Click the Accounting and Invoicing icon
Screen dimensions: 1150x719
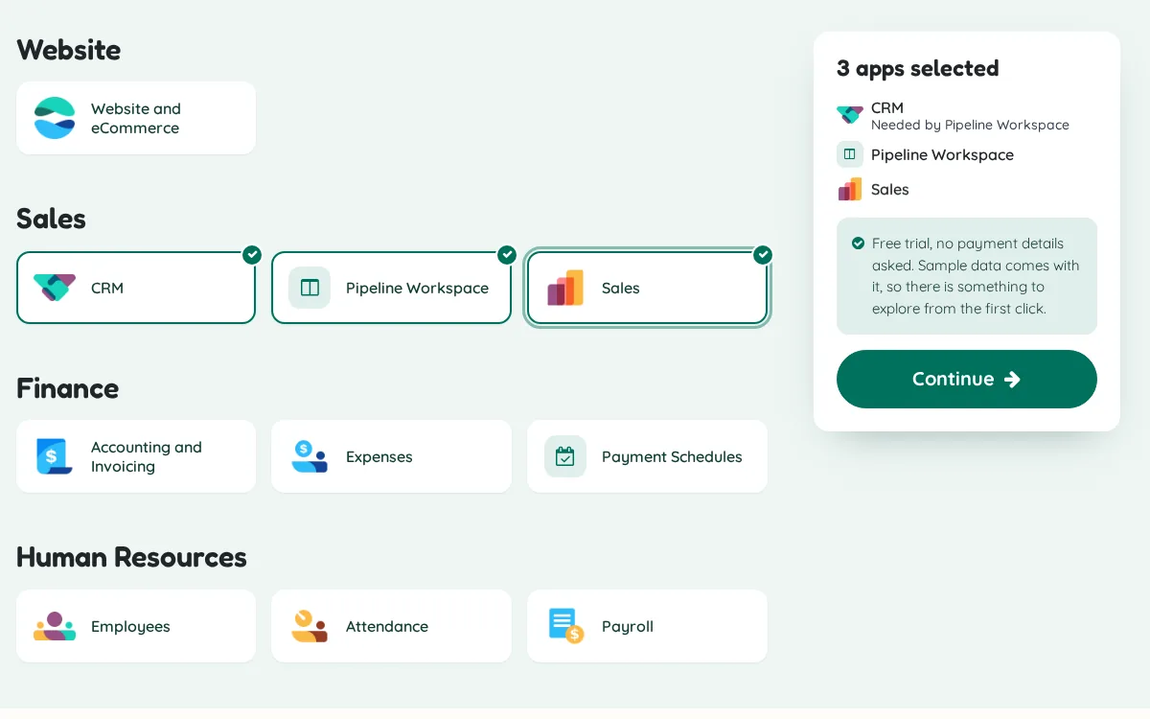55,456
